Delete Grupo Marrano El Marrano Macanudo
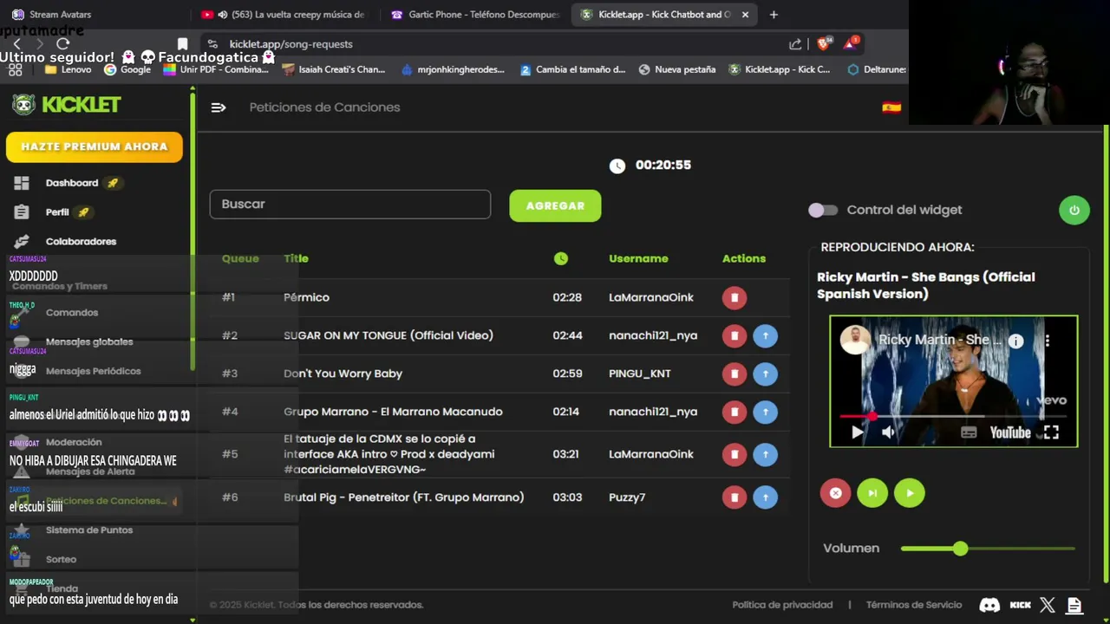The height and width of the screenshot is (624, 1110). tap(734, 412)
